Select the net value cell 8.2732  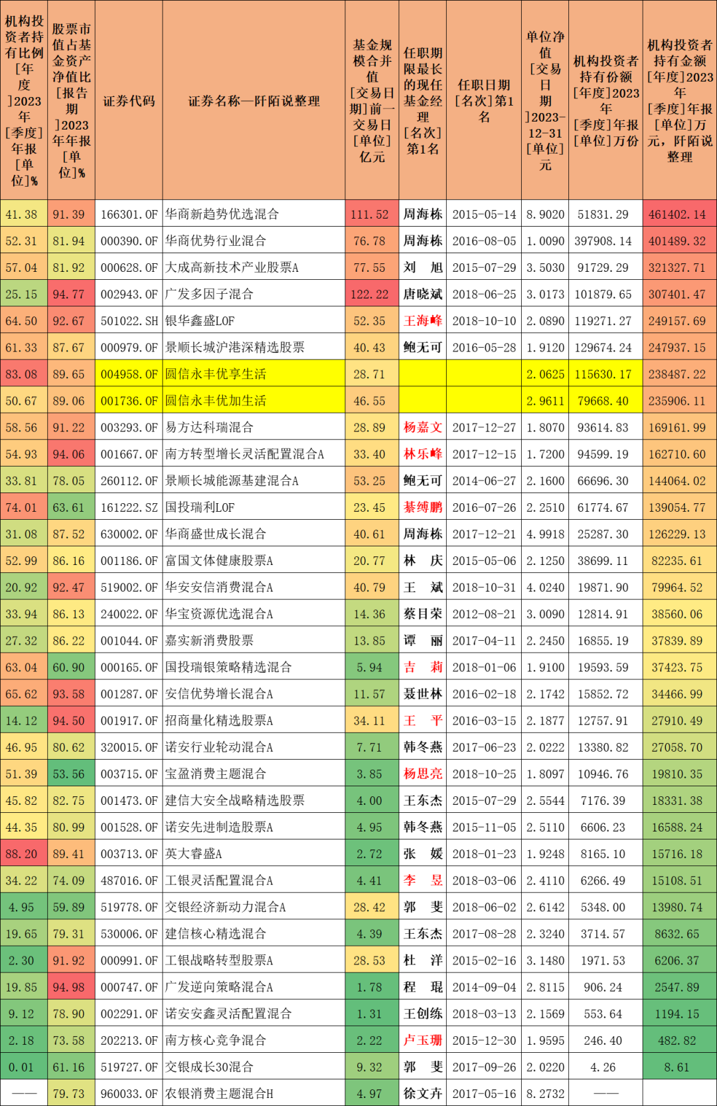545,1093
